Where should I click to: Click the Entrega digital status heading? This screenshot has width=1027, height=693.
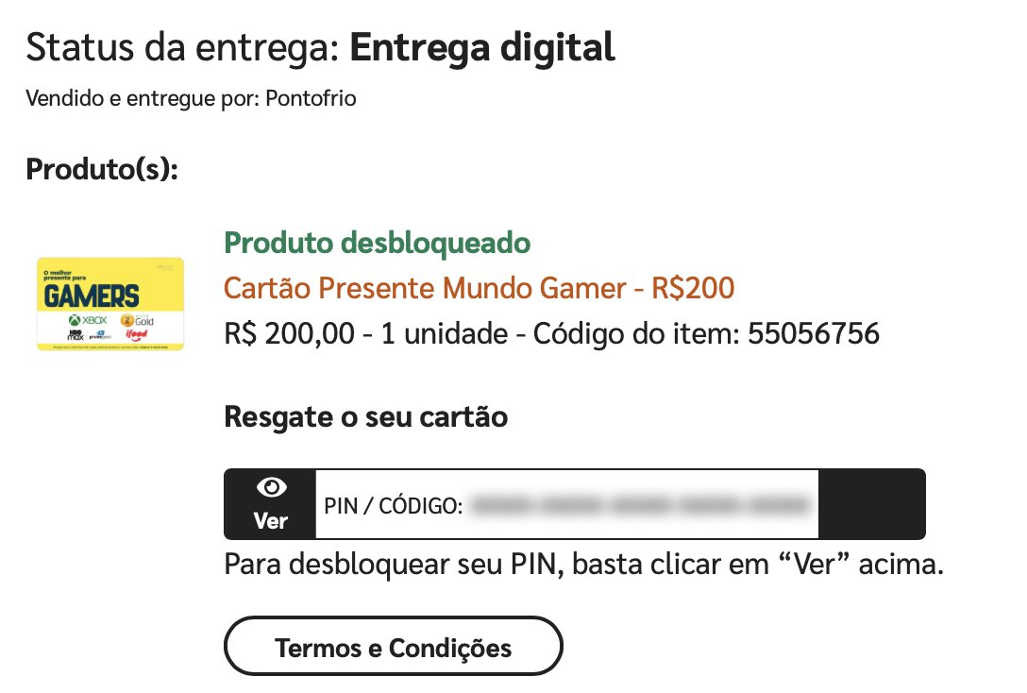[x=482, y=48]
